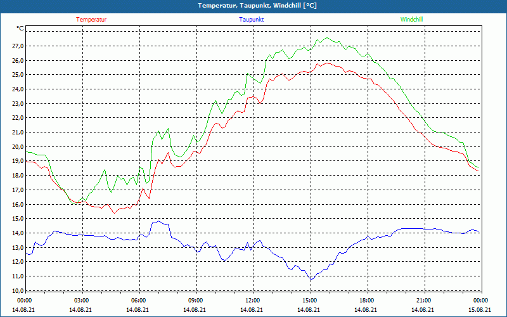Click the 15,0 y-axis value
The image size is (507, 317).
(x=18, y=219)
